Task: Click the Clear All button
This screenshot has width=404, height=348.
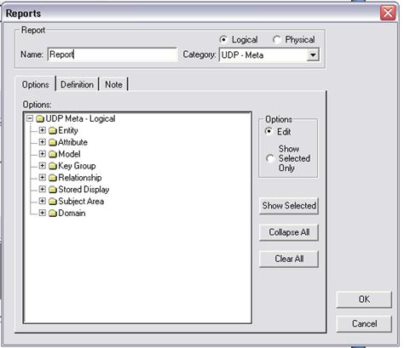Action: [x=289, y=259]
